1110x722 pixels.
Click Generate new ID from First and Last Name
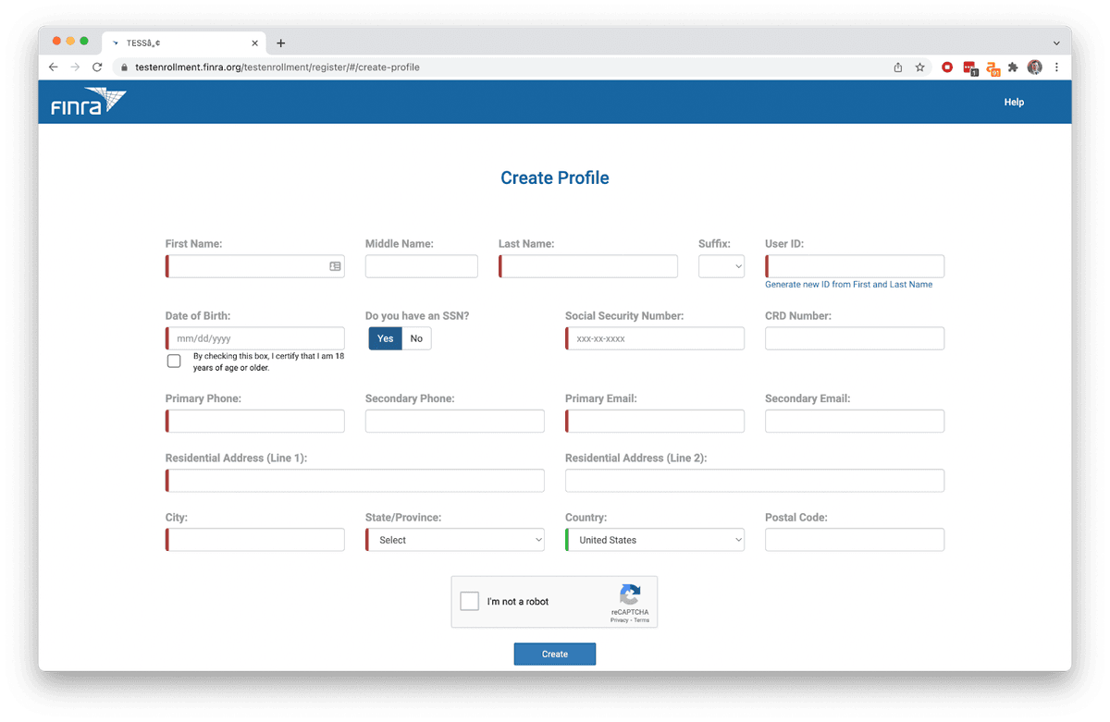tap(848, 285)
